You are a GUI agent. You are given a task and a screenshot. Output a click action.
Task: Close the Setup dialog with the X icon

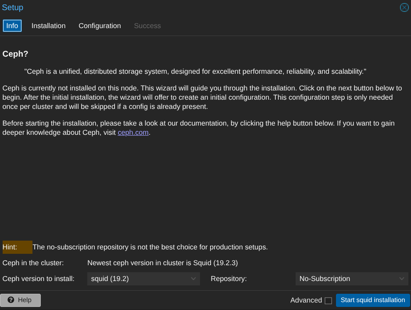pyautogui.click(x=404, y=7)
